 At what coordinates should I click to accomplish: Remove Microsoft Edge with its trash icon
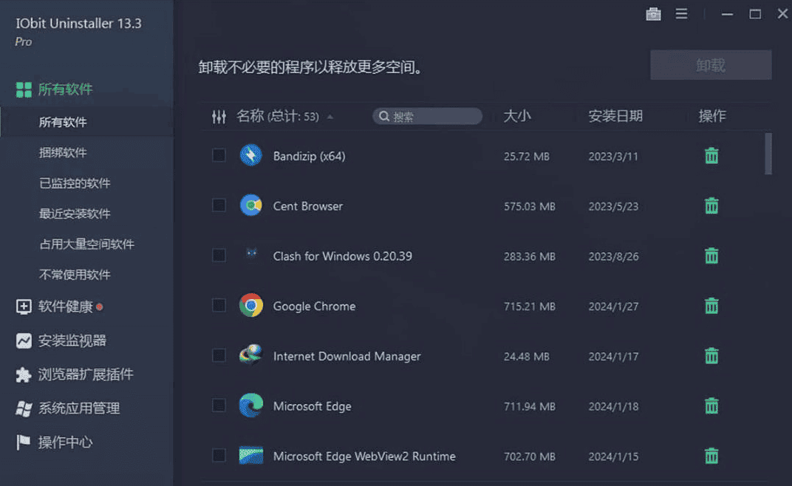pyautogui.click(x=711, y=405)
